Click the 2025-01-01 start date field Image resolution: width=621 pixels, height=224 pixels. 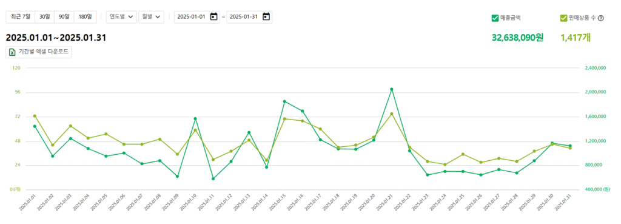click(197, 16)
